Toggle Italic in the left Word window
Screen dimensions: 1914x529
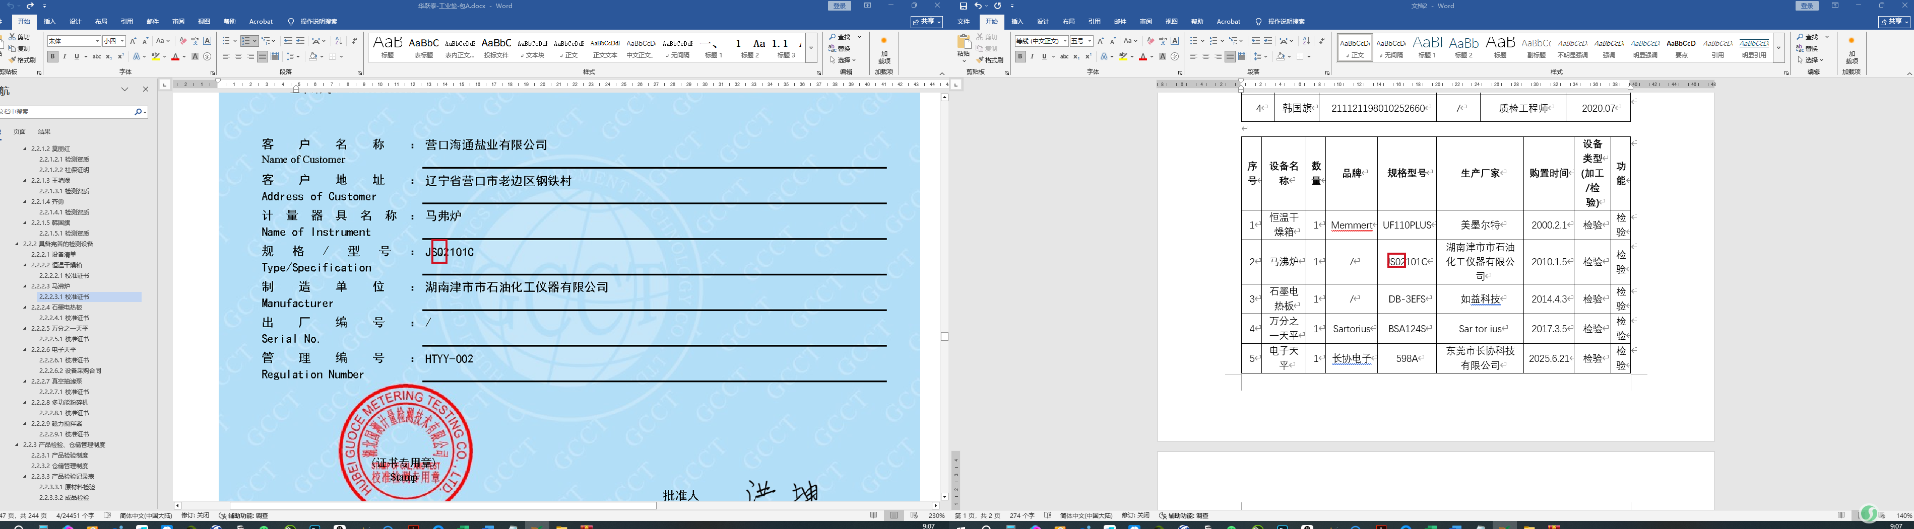pyautogui.click(x=65, y=56)
